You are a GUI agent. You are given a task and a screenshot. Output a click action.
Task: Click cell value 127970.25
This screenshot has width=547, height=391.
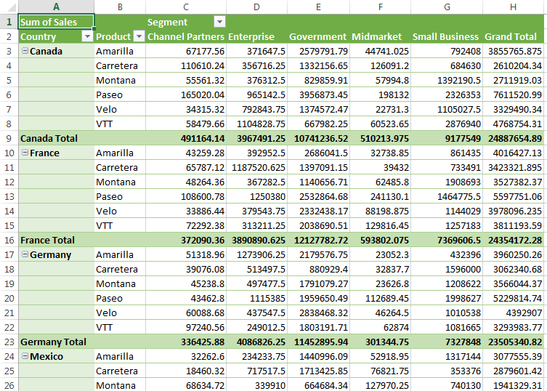tap(380, 385)
